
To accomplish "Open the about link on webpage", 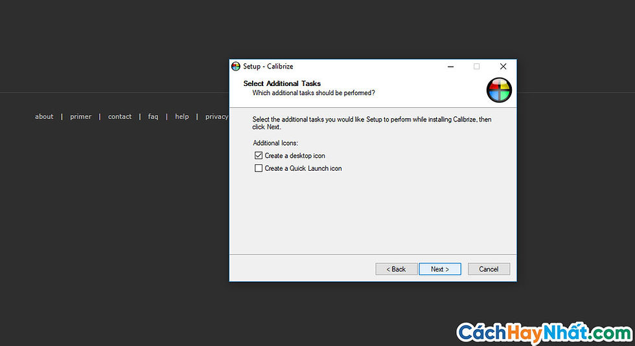I will pos(44,116).
